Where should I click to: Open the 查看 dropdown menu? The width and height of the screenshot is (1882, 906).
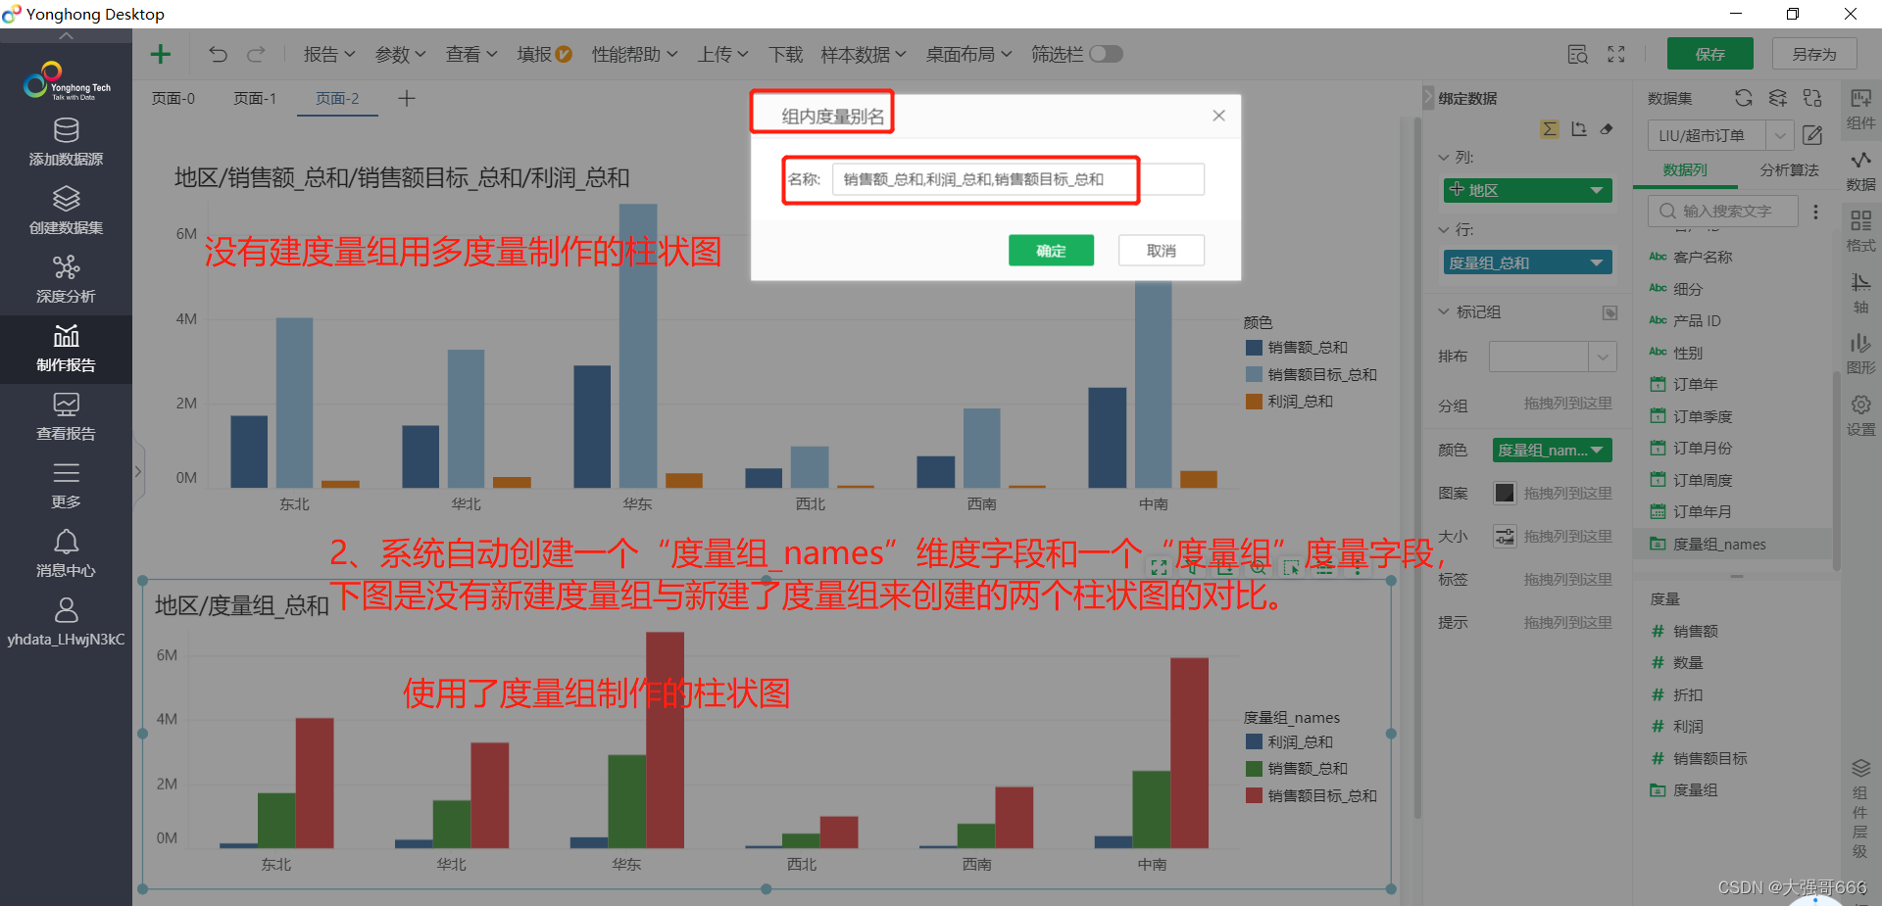pos(471,54)
